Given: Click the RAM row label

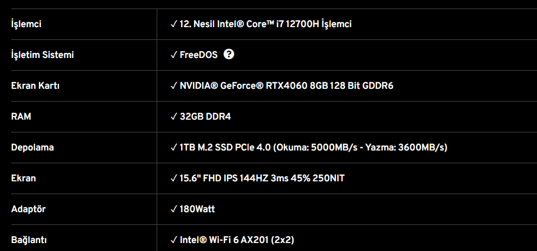Looking at the screenshot, I should coord(21,116).
